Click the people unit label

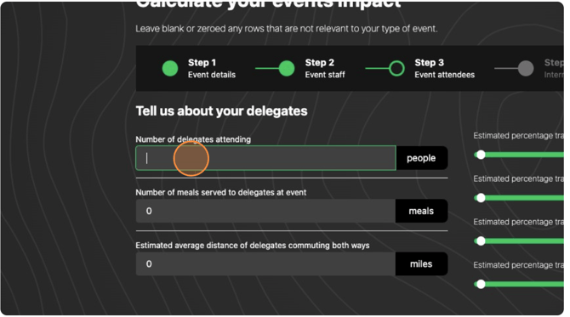[x=421, y=158]
